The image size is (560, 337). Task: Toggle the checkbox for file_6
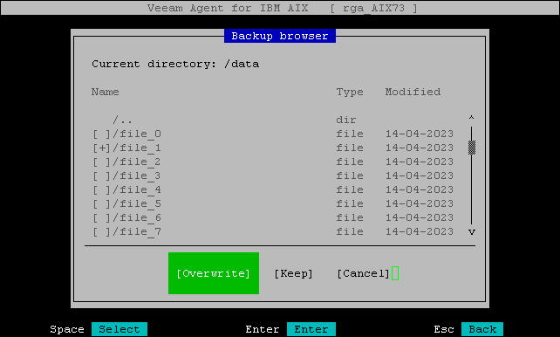[101, 217]
